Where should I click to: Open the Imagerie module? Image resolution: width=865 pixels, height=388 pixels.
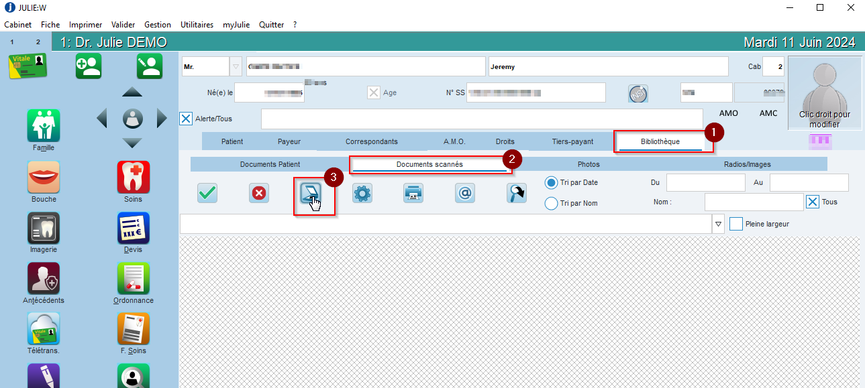[x=44, y=228]
